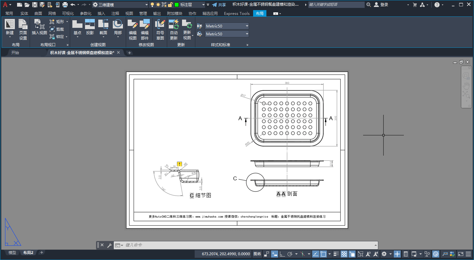The width and height of the screenshot is (474, 260).
Task: Click the Plot printer icon
Action: pos(65,5)
